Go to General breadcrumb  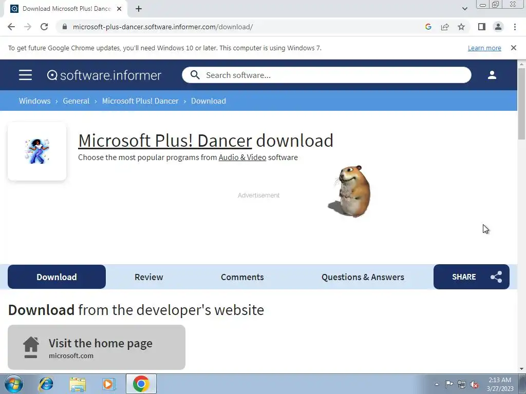point(76,101)
